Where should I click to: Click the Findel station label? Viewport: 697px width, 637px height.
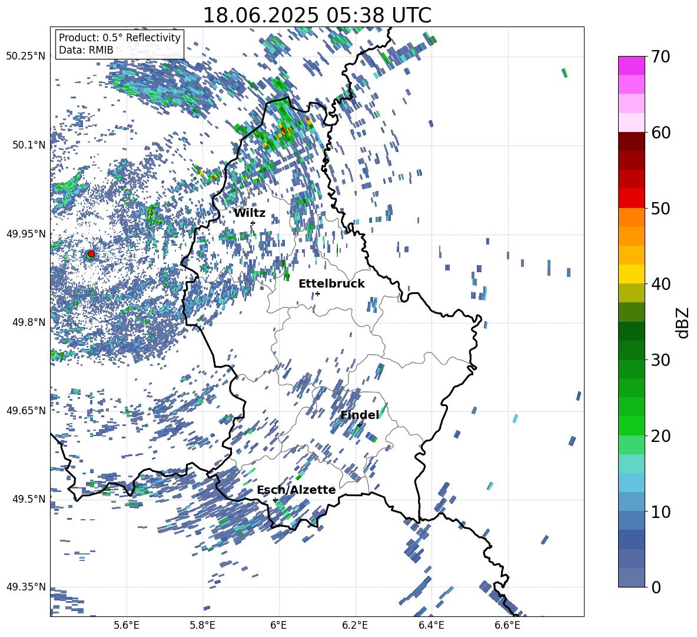coord(360,415)
